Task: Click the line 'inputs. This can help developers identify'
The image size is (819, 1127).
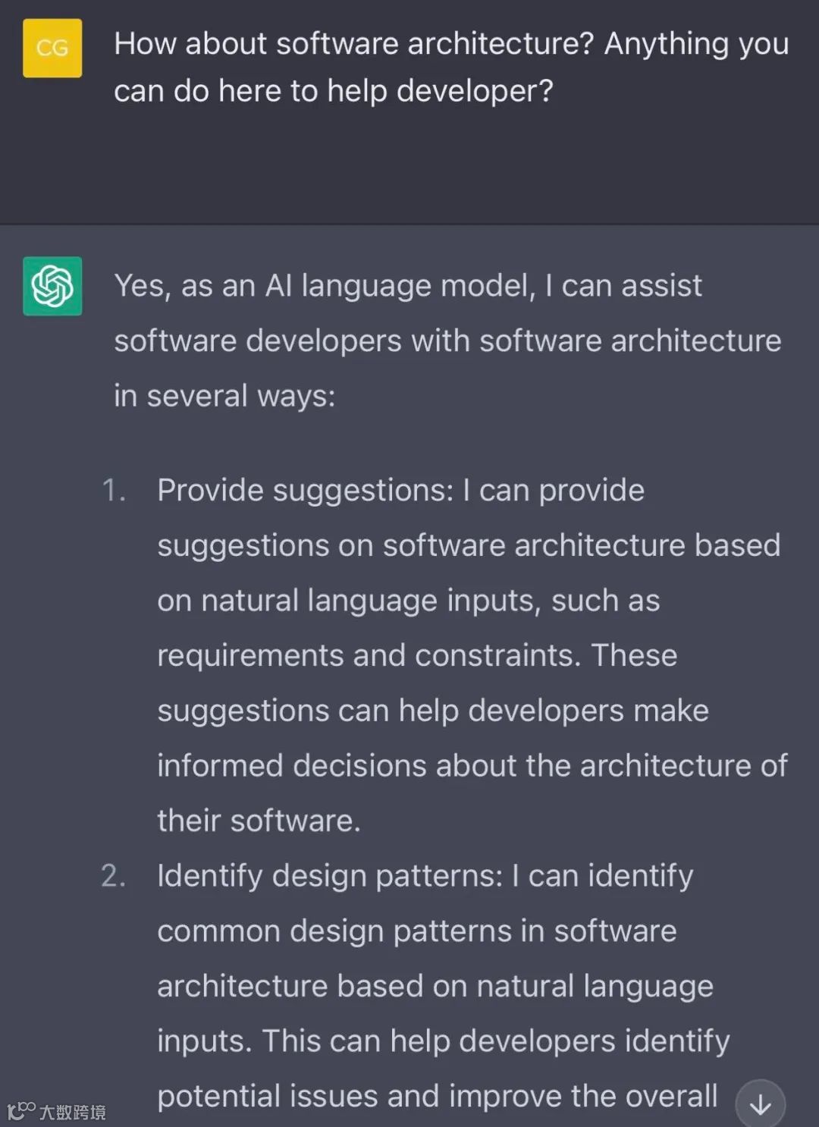Action: 443,1041
